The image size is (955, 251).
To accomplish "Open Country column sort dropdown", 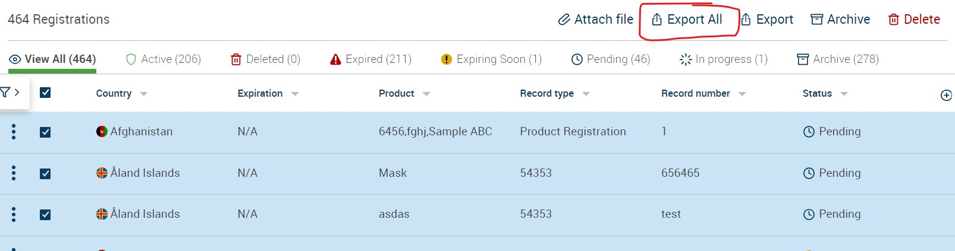I will [143, 94].
